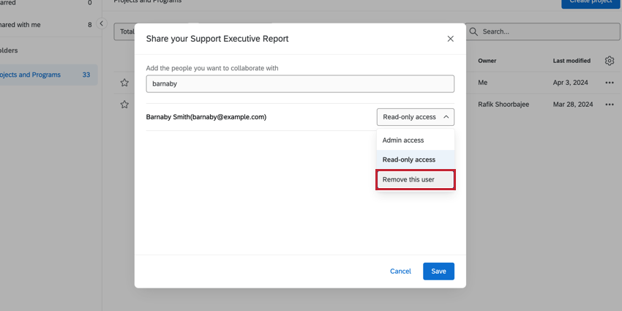
Task: Collapse the left sidebar panel
Action: [x=102, y=24]
